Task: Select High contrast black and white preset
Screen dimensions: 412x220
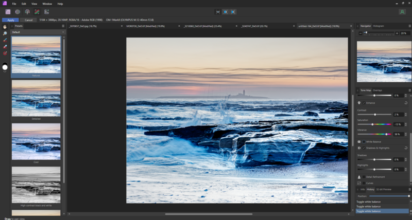Action: click(36, 185)
